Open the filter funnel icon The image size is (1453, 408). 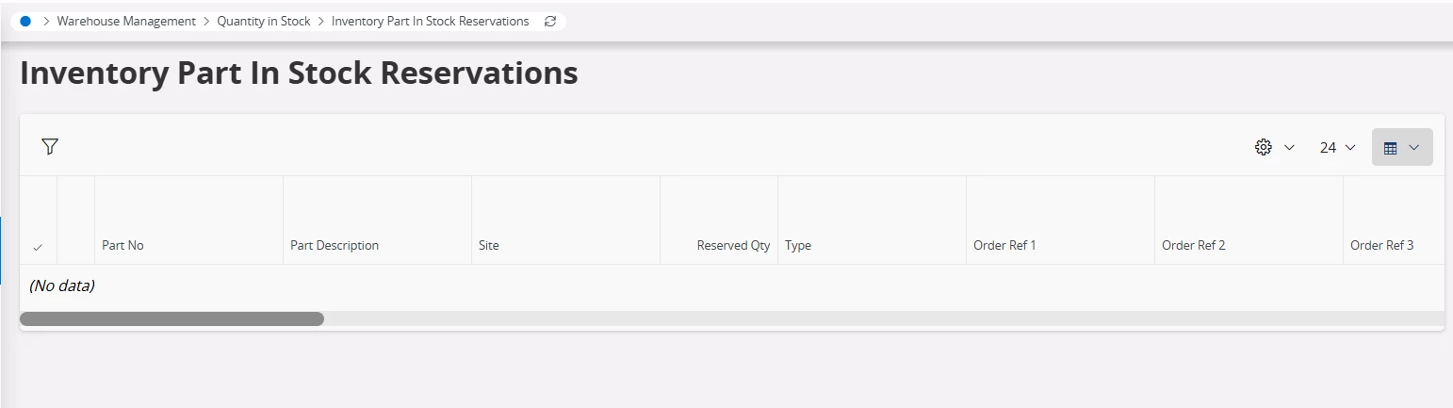(50, 146)
